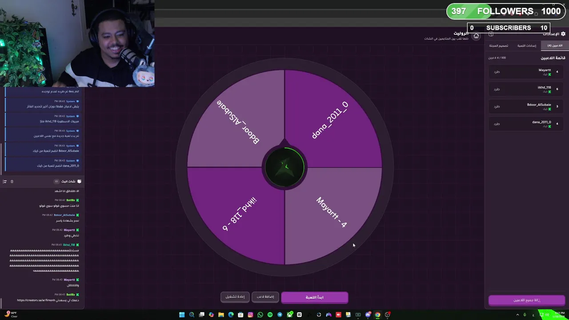Open CapCut from taskbar
The image size is (569, 320).
click(x=299, y=315)
